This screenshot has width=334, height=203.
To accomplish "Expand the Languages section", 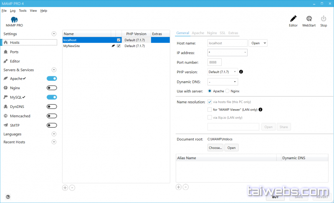I will click(54, 134).
